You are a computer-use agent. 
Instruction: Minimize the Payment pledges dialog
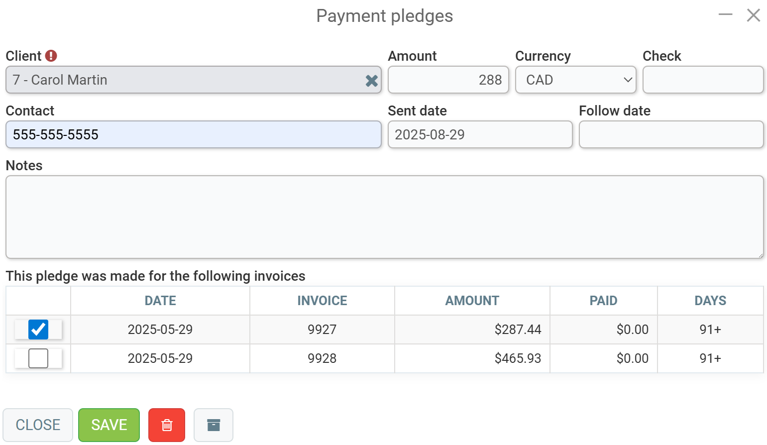coord(725,15)
